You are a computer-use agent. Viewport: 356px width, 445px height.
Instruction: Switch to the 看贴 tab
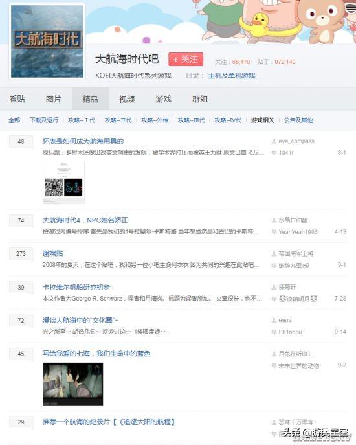tap(17, 99)
